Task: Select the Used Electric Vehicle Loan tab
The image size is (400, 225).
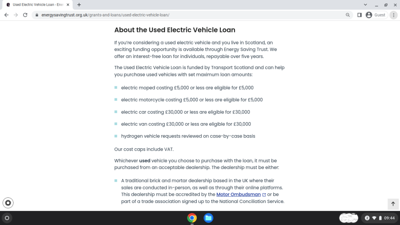Action: 38,4
